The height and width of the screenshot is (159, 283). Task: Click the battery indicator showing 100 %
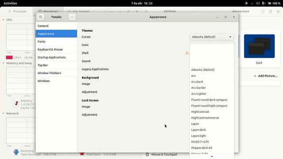274,3
